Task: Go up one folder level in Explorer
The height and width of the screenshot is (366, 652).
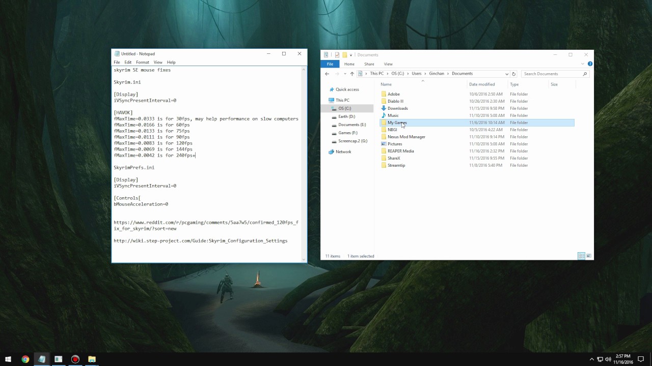Action: pyautogui.click(x=351, y=74)
